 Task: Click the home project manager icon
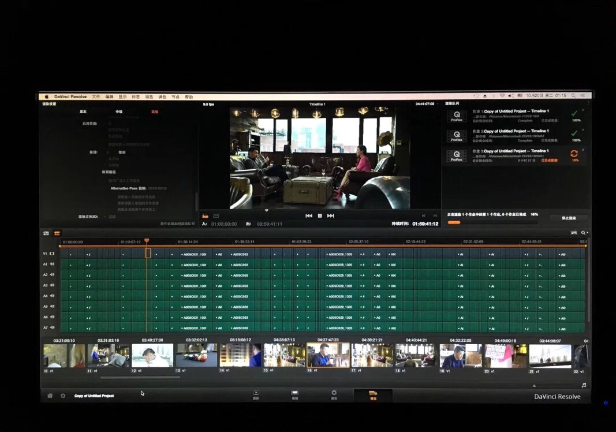[50, 396]
